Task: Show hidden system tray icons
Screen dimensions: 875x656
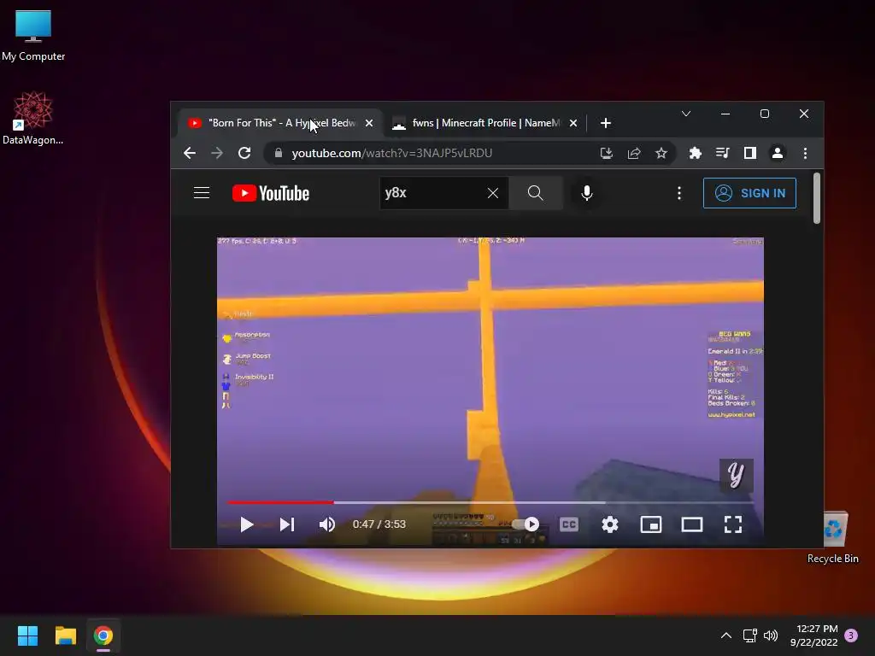Action: coord(726,635)
